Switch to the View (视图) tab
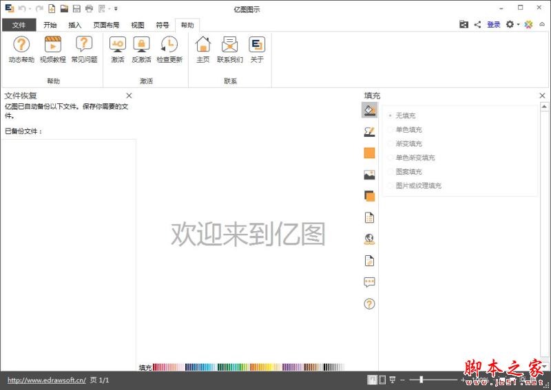 [x=137, y=25]
